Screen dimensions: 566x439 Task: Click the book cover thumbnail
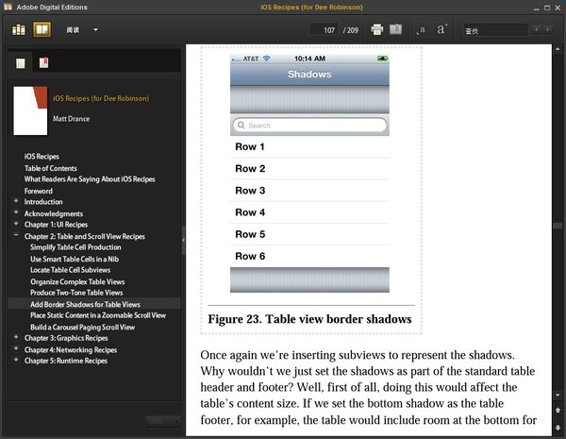[30, 110]
